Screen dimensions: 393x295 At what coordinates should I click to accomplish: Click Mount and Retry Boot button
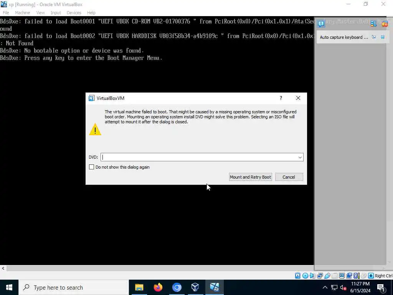coord(250,177)
